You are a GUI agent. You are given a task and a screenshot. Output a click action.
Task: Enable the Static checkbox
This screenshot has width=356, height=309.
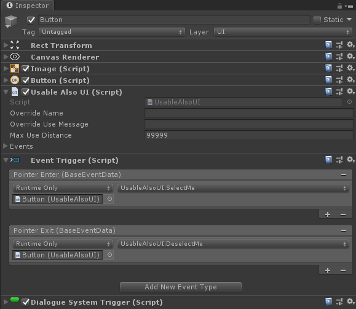[x=317, y=20]
